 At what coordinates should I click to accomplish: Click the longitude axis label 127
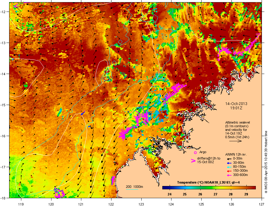click(x=262, y=204)
